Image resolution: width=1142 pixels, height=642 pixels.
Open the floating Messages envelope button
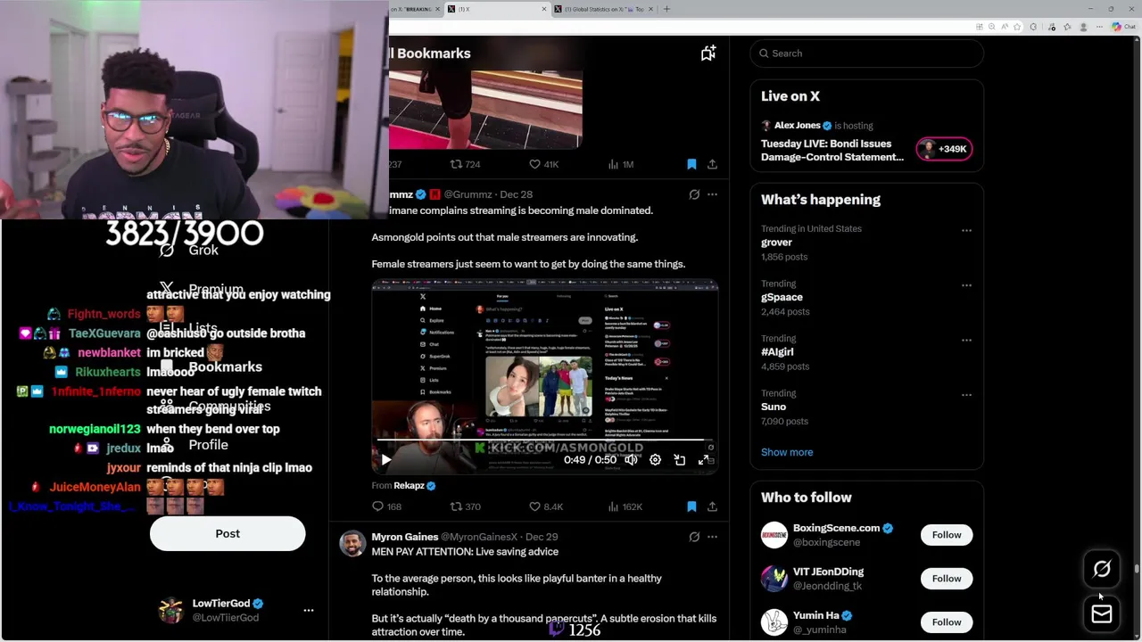point(1102,614)
